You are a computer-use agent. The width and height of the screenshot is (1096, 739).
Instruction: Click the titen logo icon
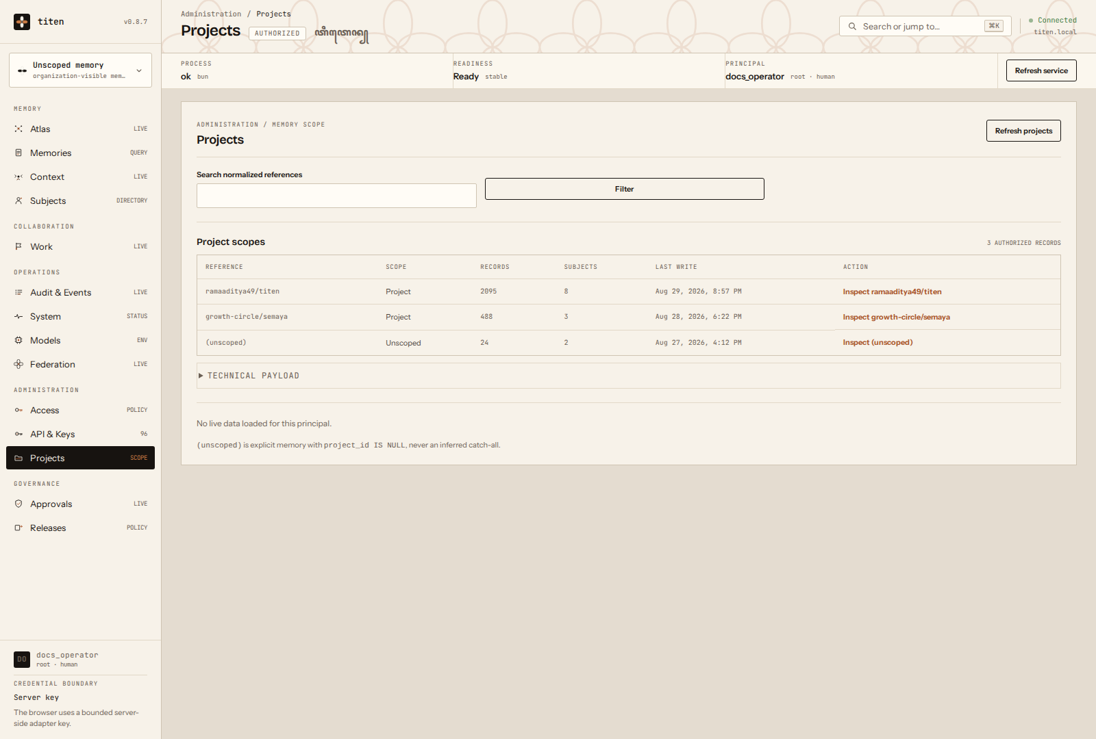point(22,22)
